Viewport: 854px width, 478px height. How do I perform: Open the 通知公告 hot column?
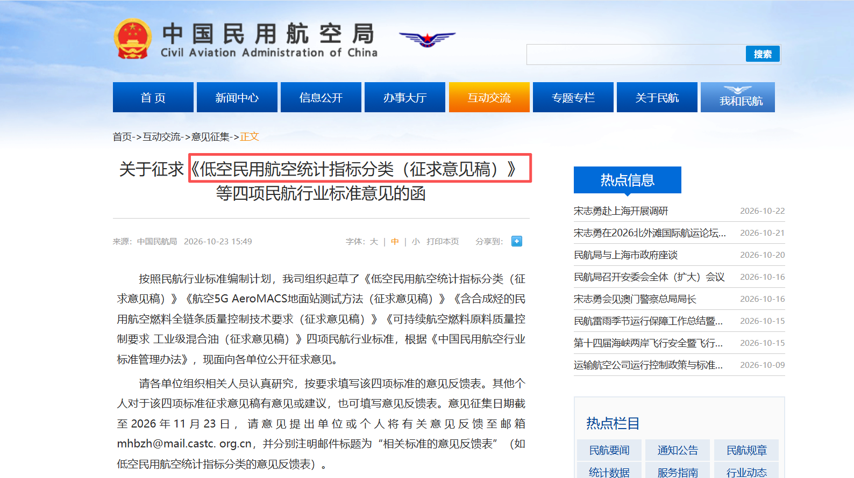point(678,450)
